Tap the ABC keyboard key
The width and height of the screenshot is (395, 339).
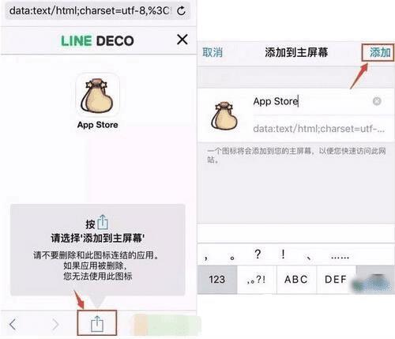coord(296,279)
